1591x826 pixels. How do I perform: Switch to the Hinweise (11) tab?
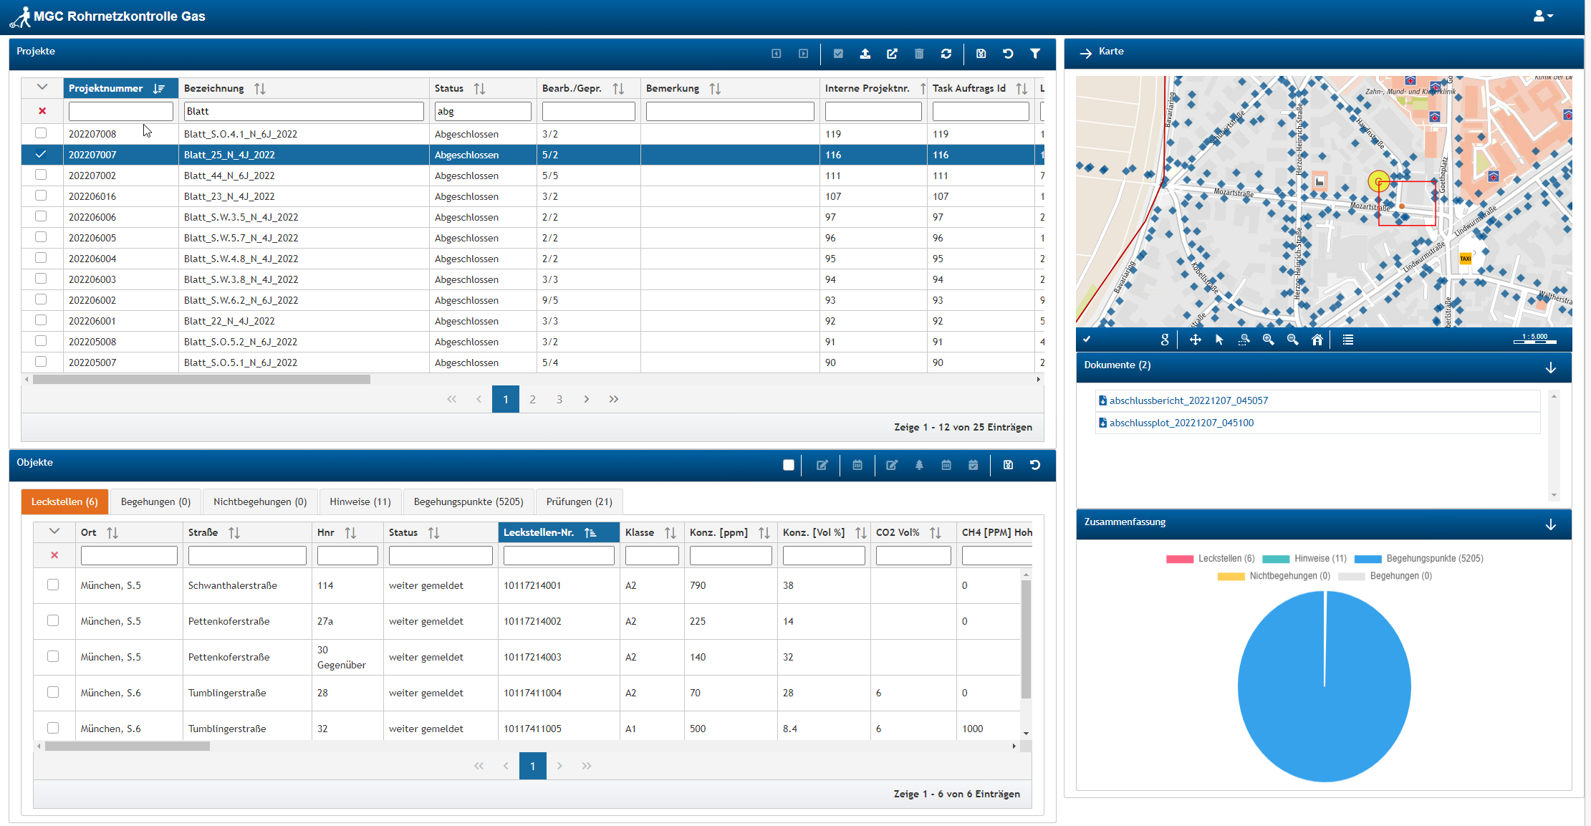point(360,501)
